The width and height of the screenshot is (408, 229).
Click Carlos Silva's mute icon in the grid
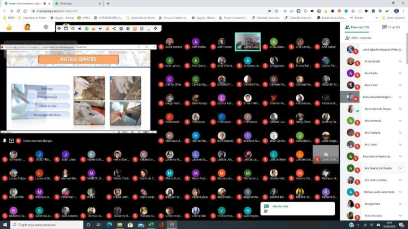(x=161, y=85)
